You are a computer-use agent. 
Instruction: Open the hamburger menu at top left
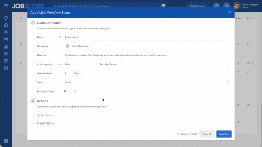[x=6, y=6]
